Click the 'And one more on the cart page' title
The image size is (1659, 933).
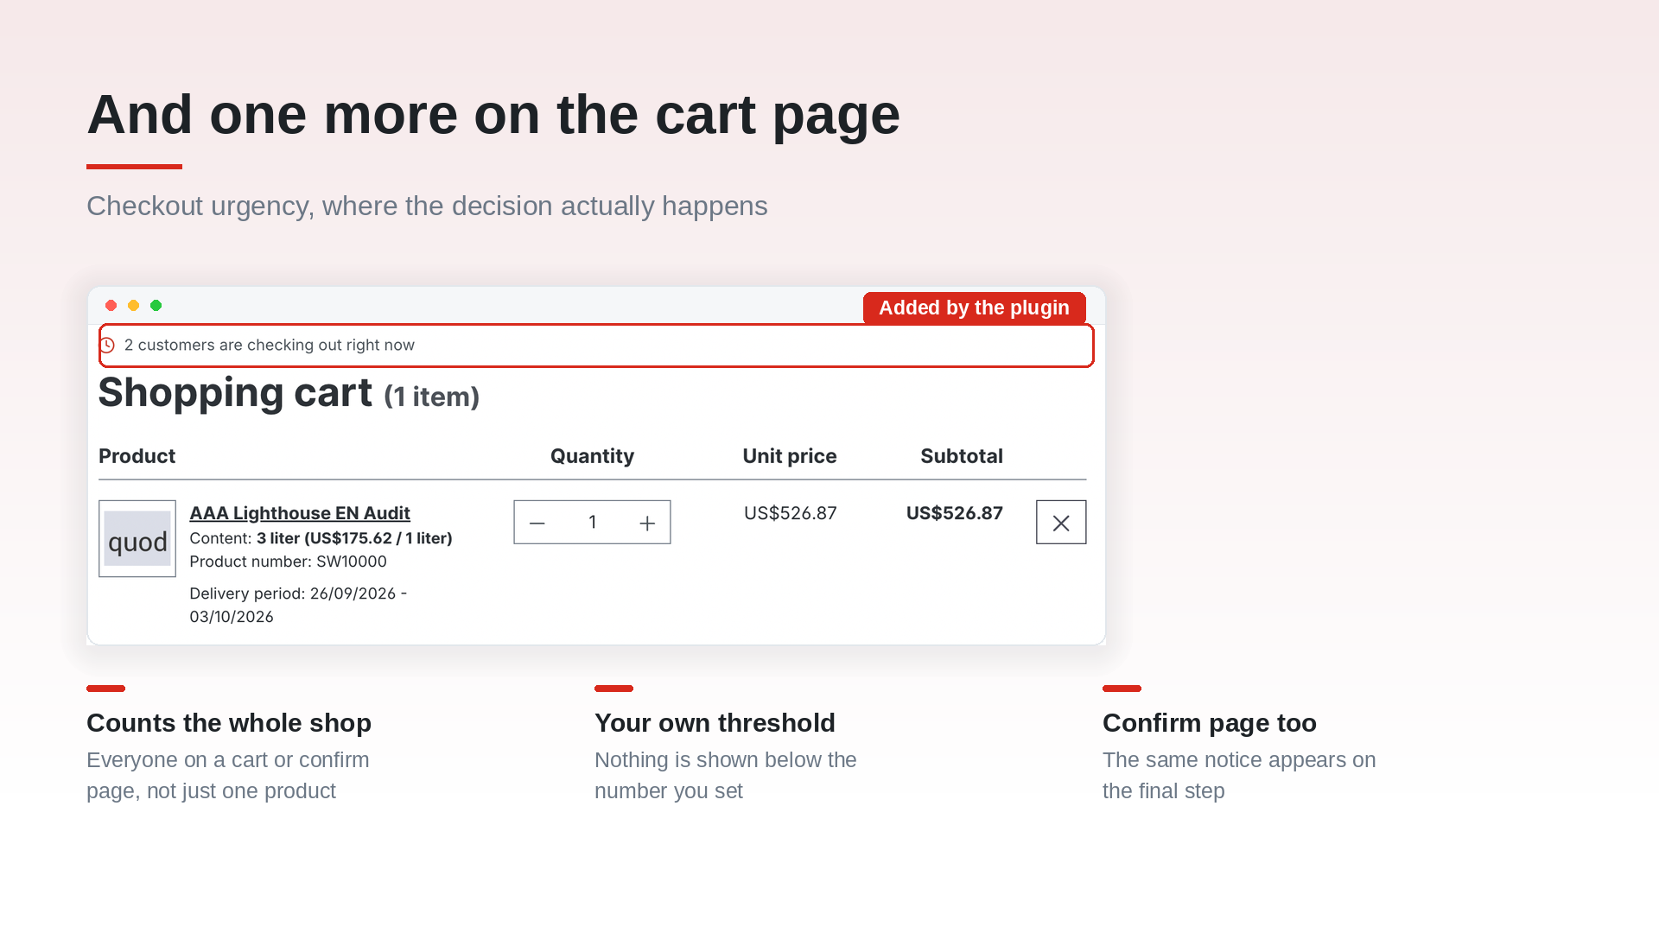click(x=493, y=115)
